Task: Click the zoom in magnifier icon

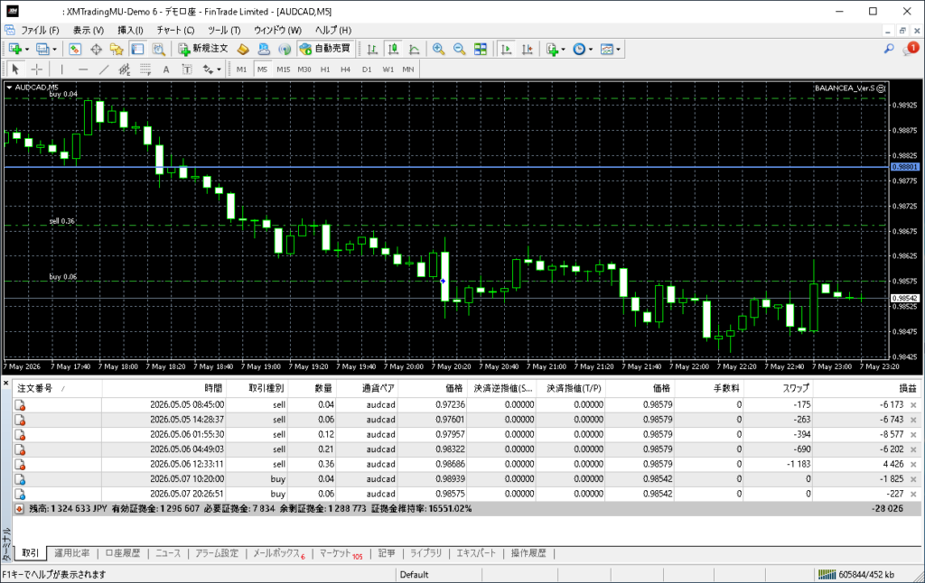Action: coord(438,49)
